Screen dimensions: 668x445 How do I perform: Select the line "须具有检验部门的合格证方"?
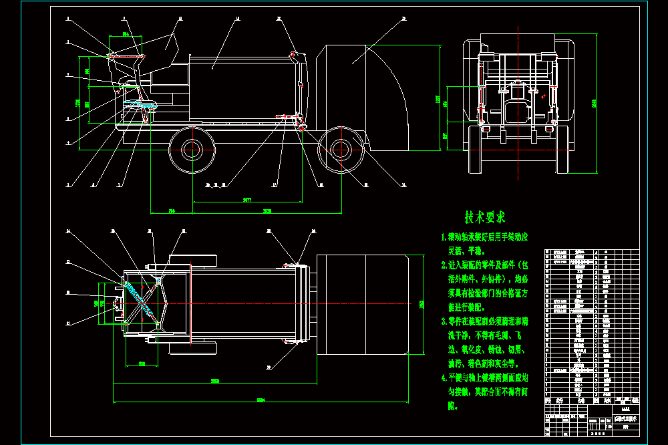[x=488, y=293]
